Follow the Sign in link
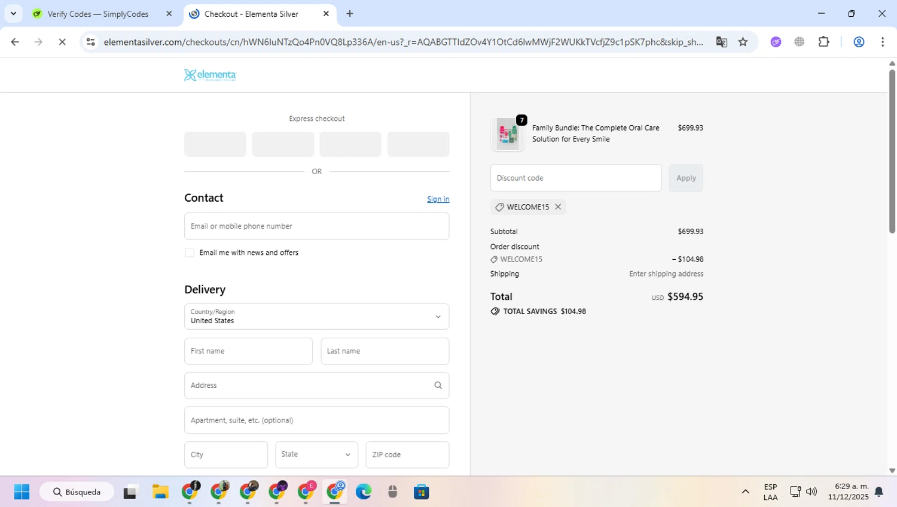The height and width of the screenshot is (507, 897). point(438,199)
